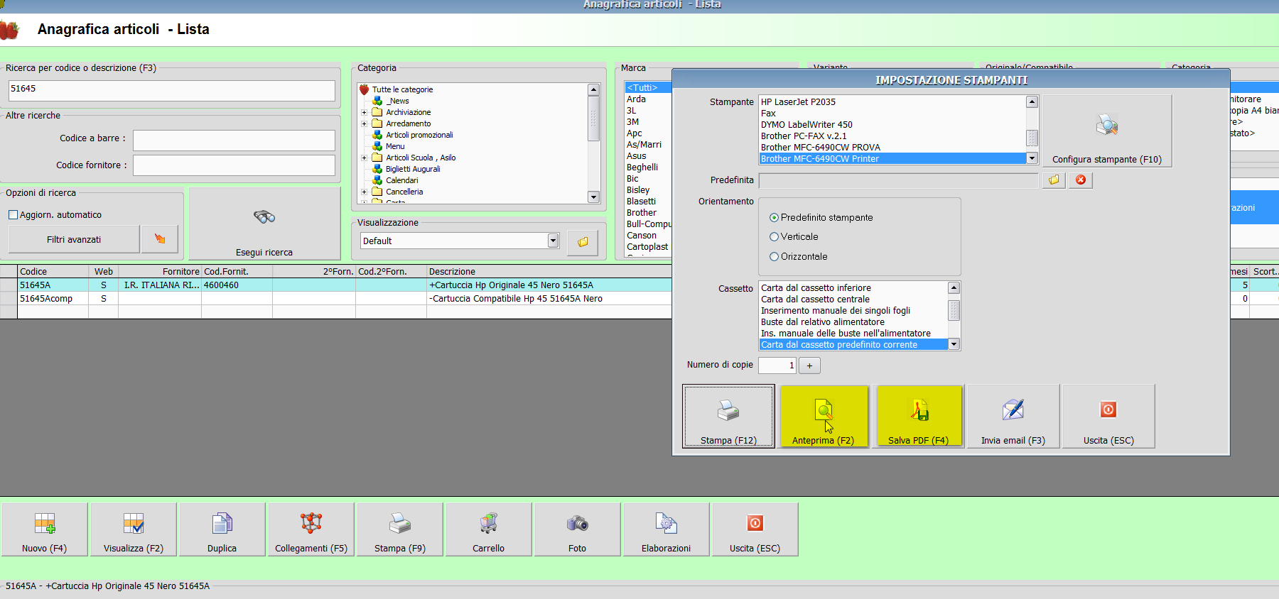Expand the Arredamento category node
This screenshot has width=1279, height=599.
coord(365,123)
